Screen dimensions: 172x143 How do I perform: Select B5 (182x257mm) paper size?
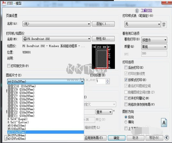(x=46, y=129)
